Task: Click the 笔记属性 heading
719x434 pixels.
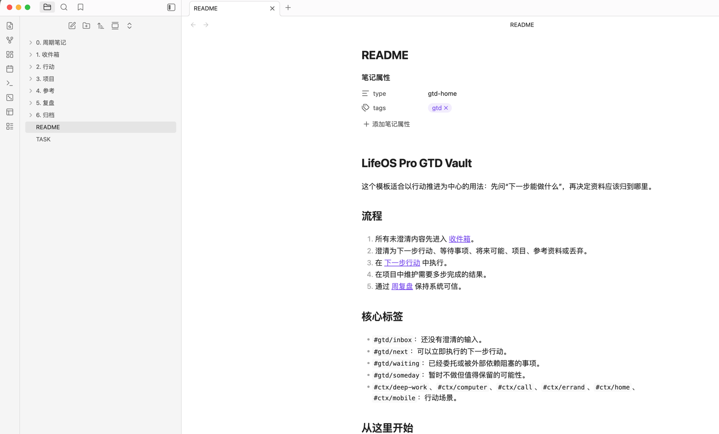Action: pos(376,78)
